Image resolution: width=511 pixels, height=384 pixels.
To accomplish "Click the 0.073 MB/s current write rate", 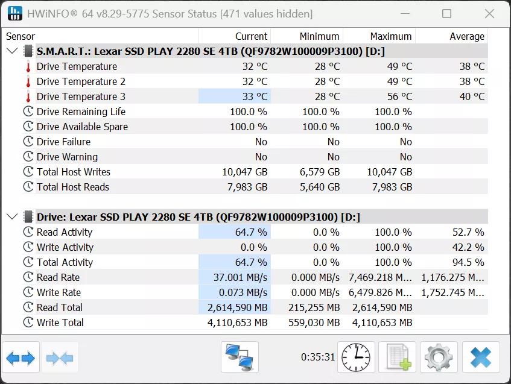I will point(243,292).
